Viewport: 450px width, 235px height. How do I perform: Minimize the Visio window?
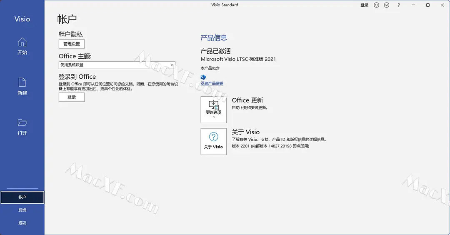[413, 5]
